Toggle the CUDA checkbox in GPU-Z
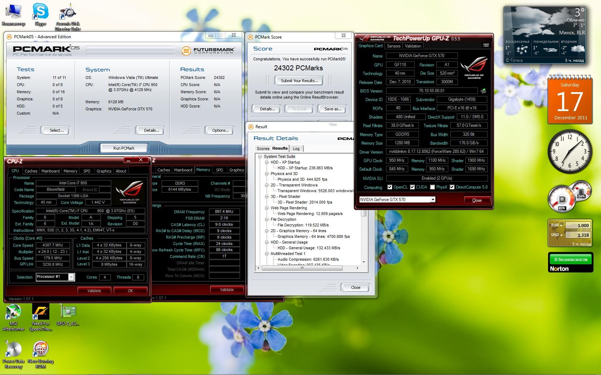Viewport: 601px width, 375px height. click(x=412, y=187)
